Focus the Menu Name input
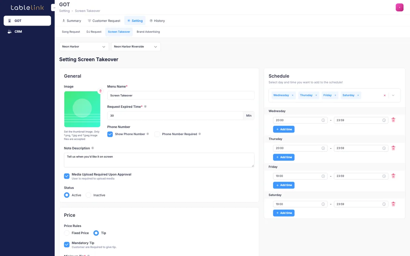410x256 pixels. pyautogui.click(x=181, y=96)
